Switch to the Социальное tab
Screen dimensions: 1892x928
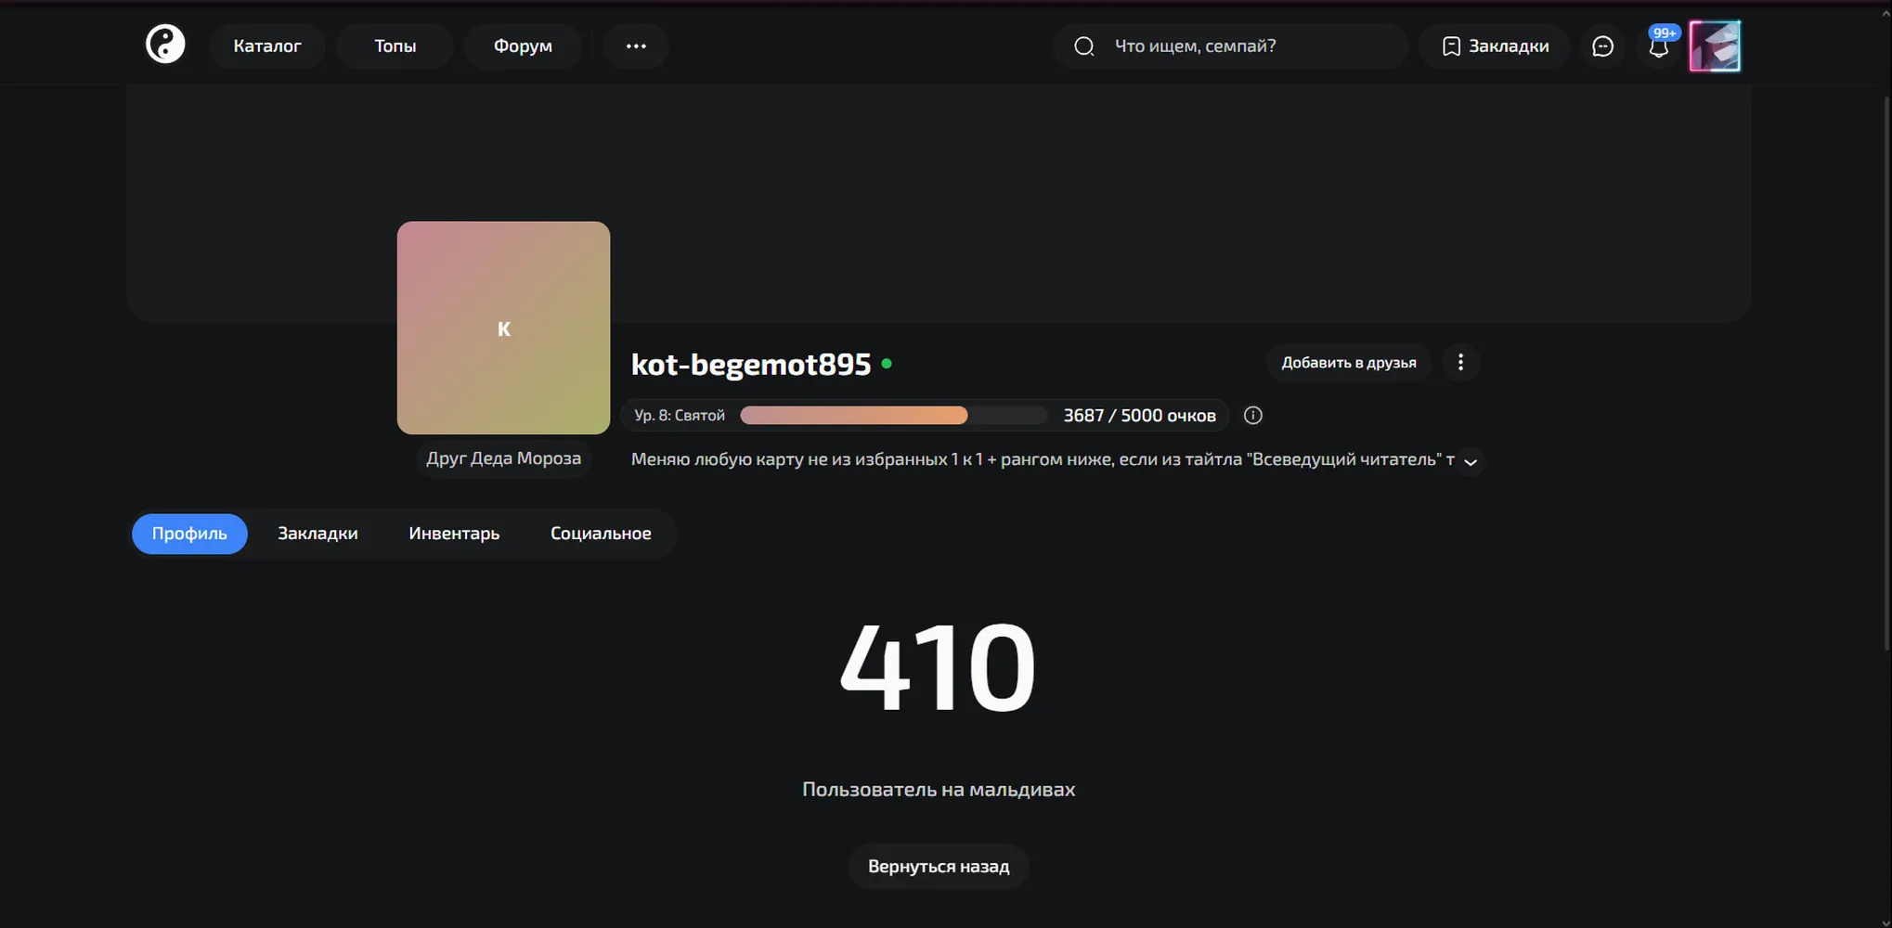[x=601, y=534]
